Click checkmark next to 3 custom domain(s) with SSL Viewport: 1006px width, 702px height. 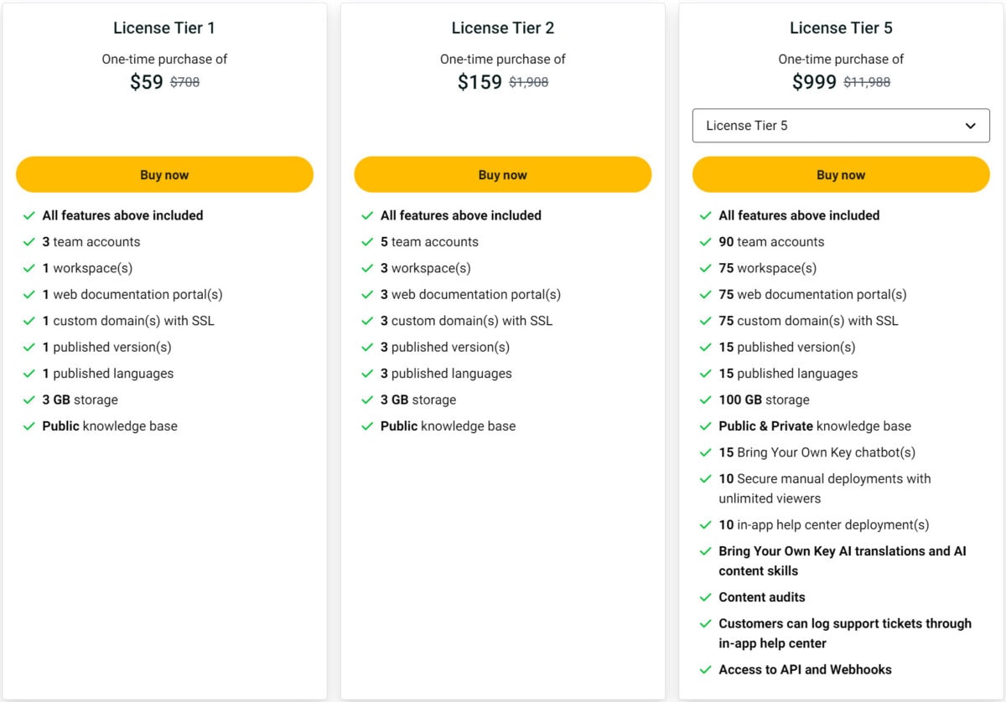367,320
